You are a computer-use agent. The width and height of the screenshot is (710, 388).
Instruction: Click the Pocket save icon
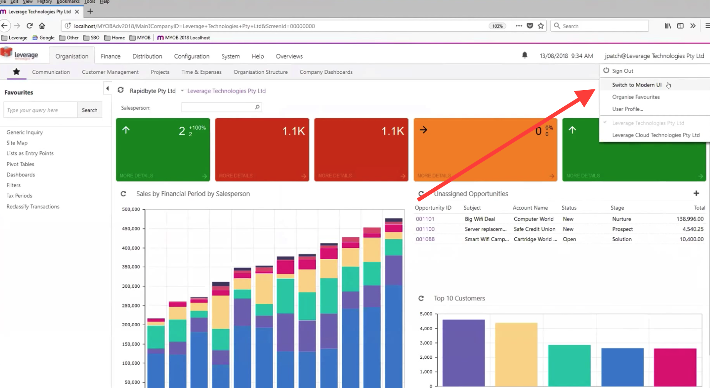(530, 26)
